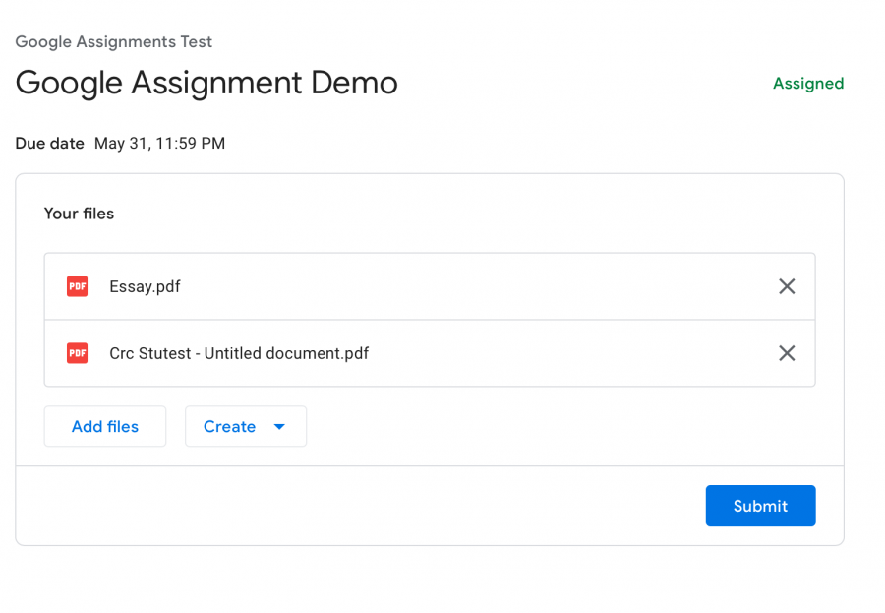Submit the assignment
Screen dimensions: 885x613
[x=760, y=506]
